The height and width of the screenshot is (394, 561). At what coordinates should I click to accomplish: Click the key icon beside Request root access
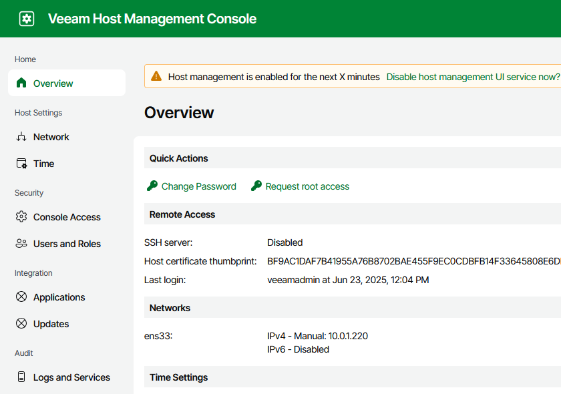[x=256, y=186]
